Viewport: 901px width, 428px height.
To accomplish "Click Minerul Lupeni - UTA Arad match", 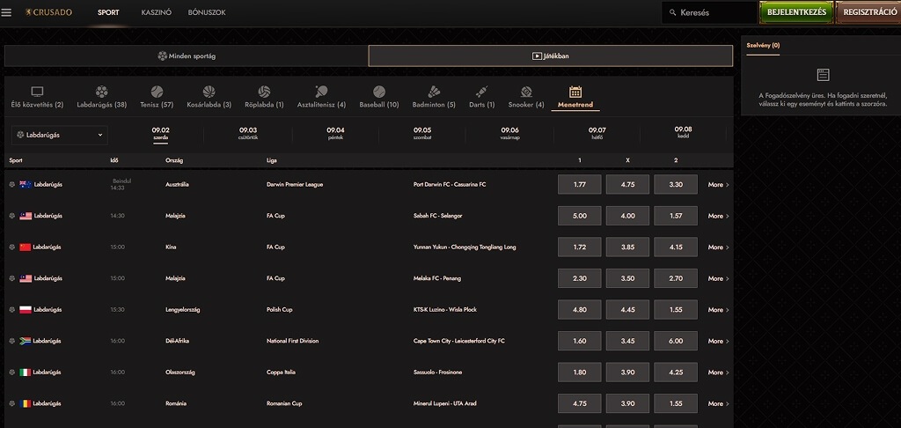I will coord(444,404).
